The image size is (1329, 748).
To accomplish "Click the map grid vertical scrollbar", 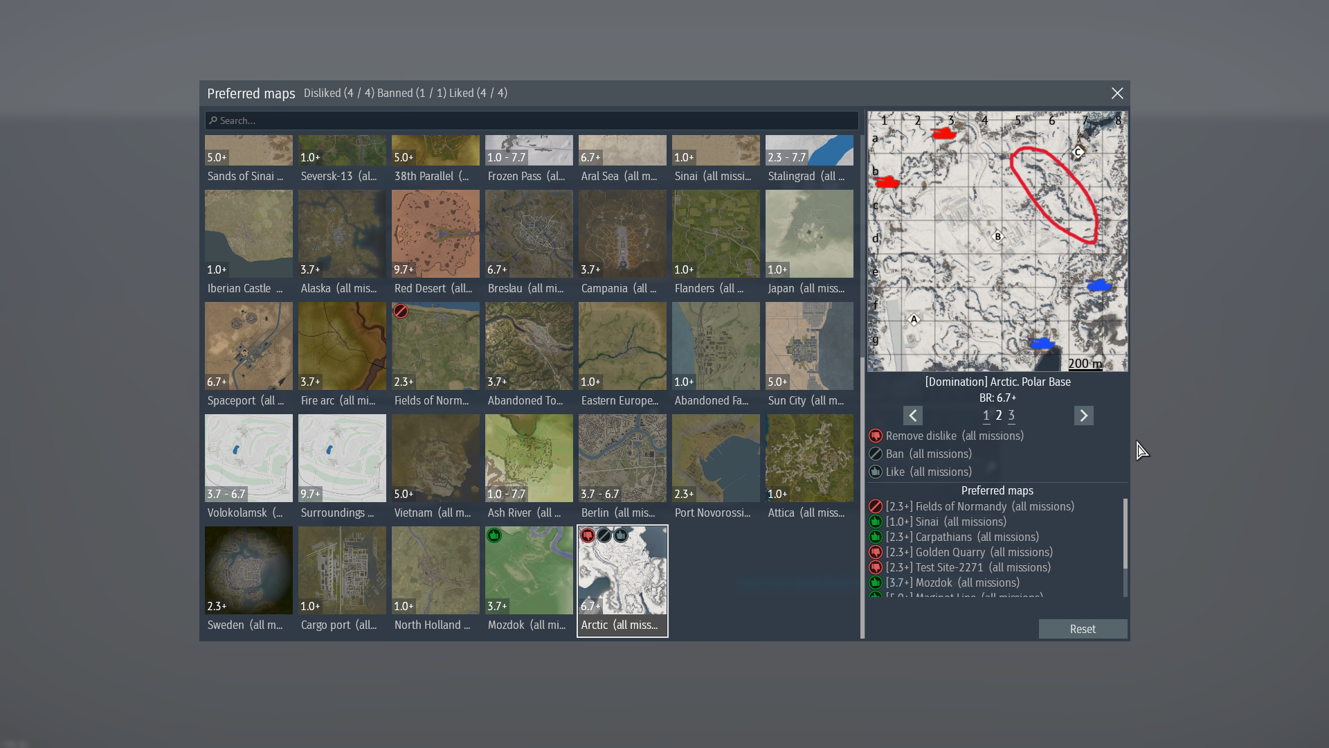I will coord(862,497).
